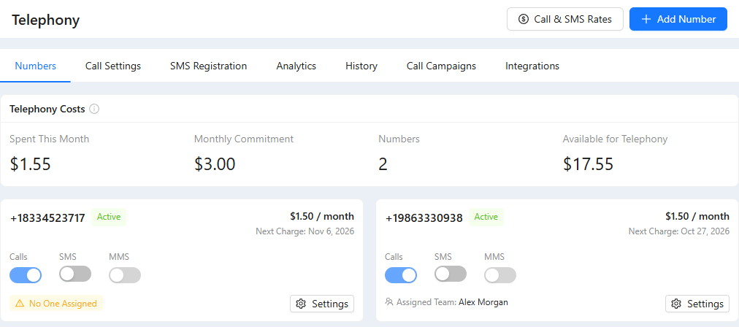Disable Calls for +19863330938
This screenshot has height=327, width=739.
tap(401, 275)
